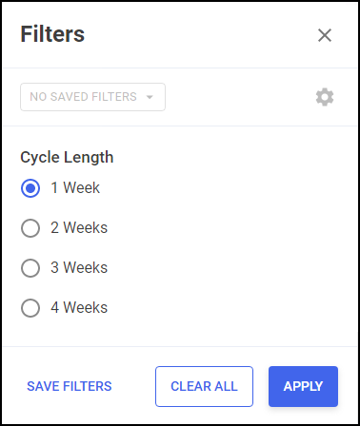Click the "4 Weeks" option label
360x426 pixels.
tap(79, 307)
